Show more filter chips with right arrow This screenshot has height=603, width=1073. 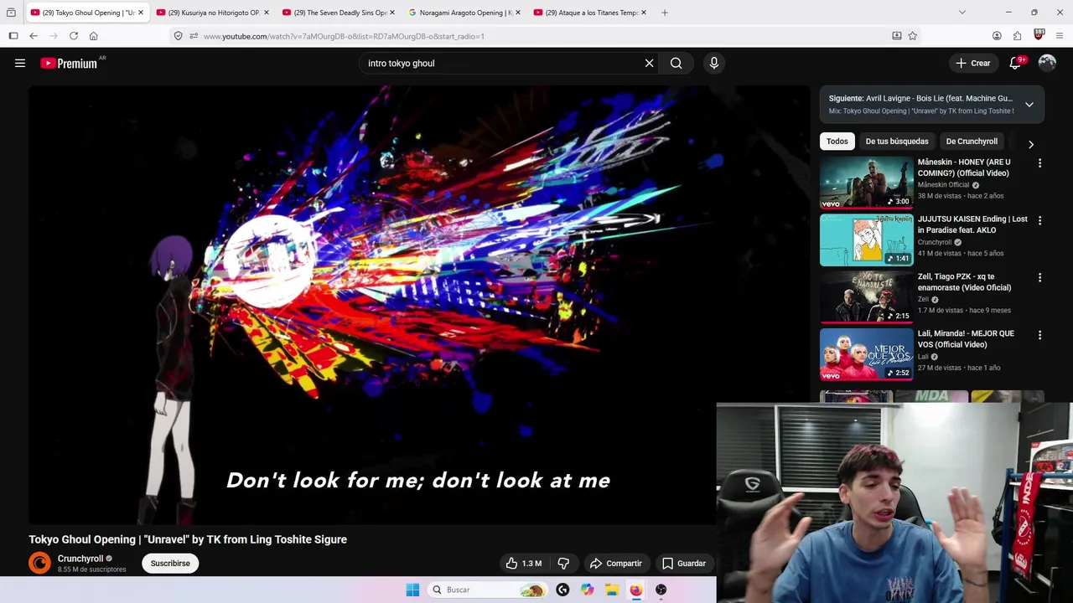tap(1031, 144)
